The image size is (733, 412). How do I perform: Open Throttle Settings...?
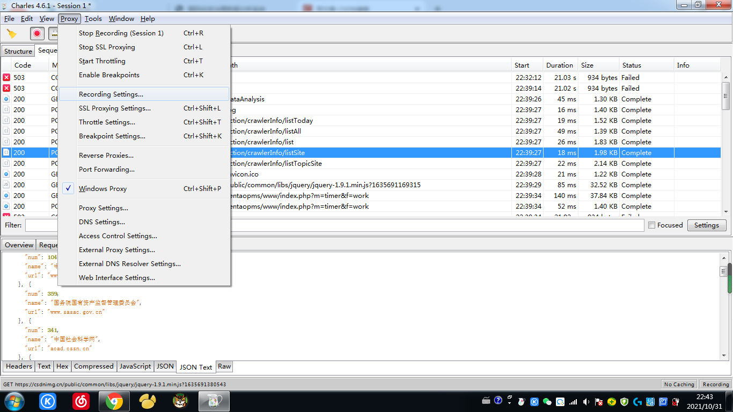point(144,122)
